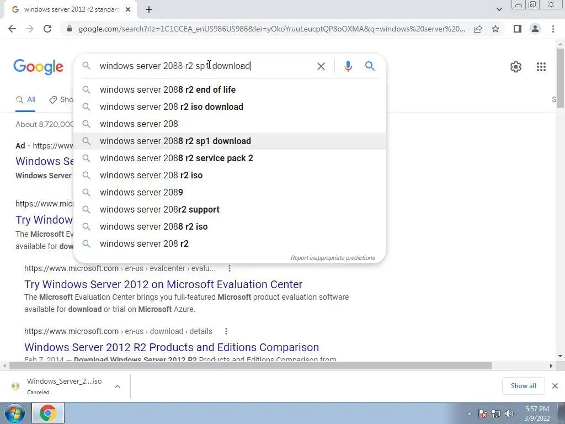Image resolution: width=565 pixels, height=424 pixels.
Task: Select suggestion 'windows server 2088 r2 service pack 2'
Action: 230,158
